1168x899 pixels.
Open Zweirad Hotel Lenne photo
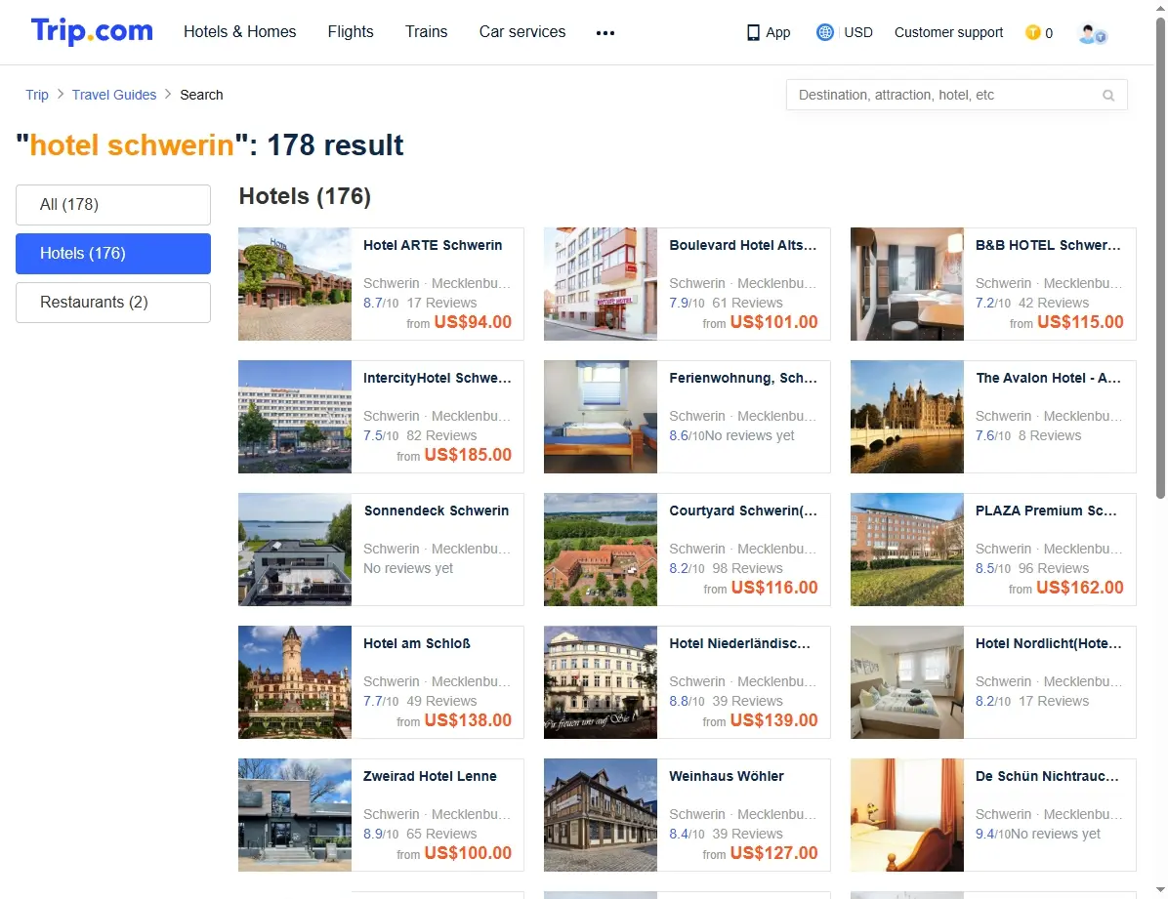point(295,814)
